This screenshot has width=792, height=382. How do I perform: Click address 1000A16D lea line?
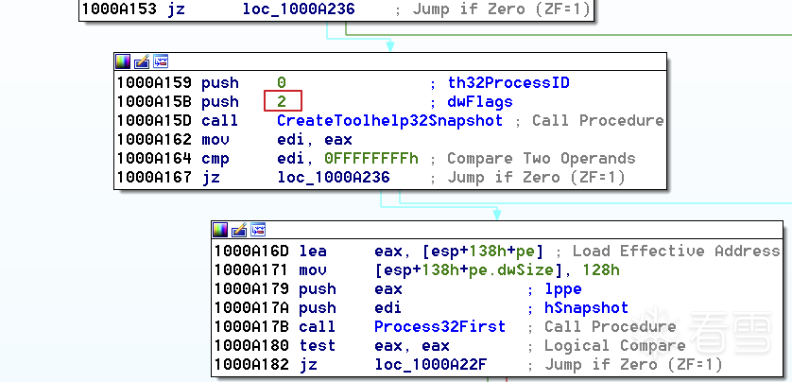click(x=497, y=252)
